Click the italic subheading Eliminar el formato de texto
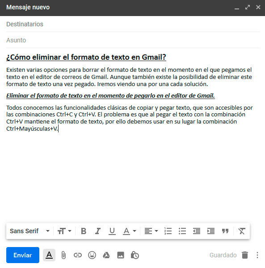Viewport: 265px width, 268px height. (110, 95)
